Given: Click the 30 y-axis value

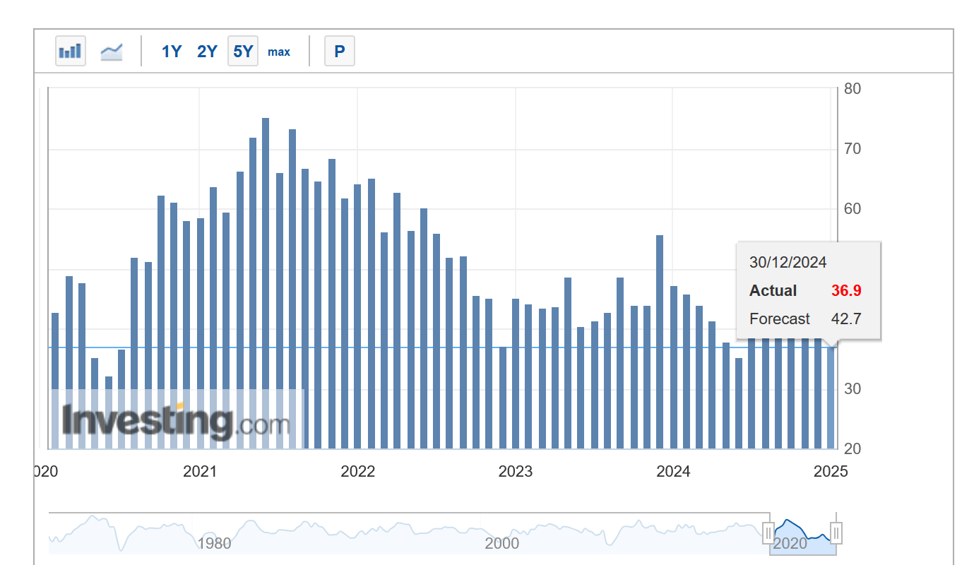Looking at the screenshot, I should (x=852, y=389).
